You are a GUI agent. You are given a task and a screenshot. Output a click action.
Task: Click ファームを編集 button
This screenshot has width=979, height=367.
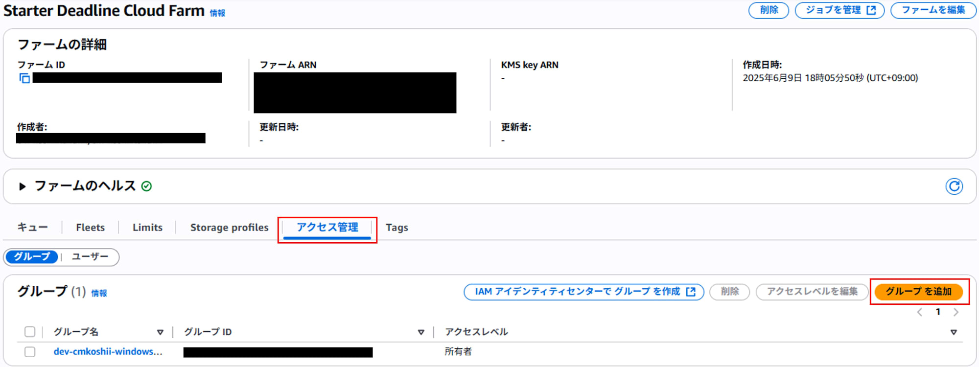point(933,10)
